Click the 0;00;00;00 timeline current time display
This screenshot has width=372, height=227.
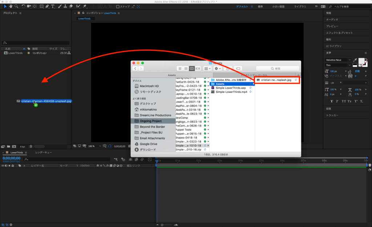(x=11, y=158)
